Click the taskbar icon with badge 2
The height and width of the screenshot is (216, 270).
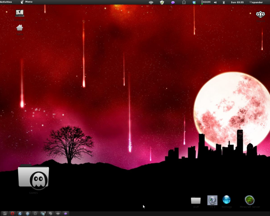pos(43,214)
